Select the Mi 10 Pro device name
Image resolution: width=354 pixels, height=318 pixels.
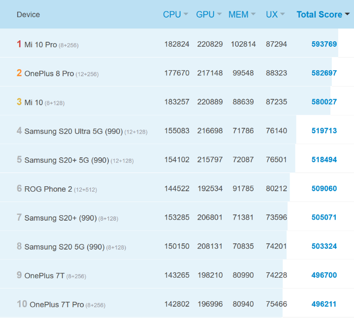click(x=41, y=45)
